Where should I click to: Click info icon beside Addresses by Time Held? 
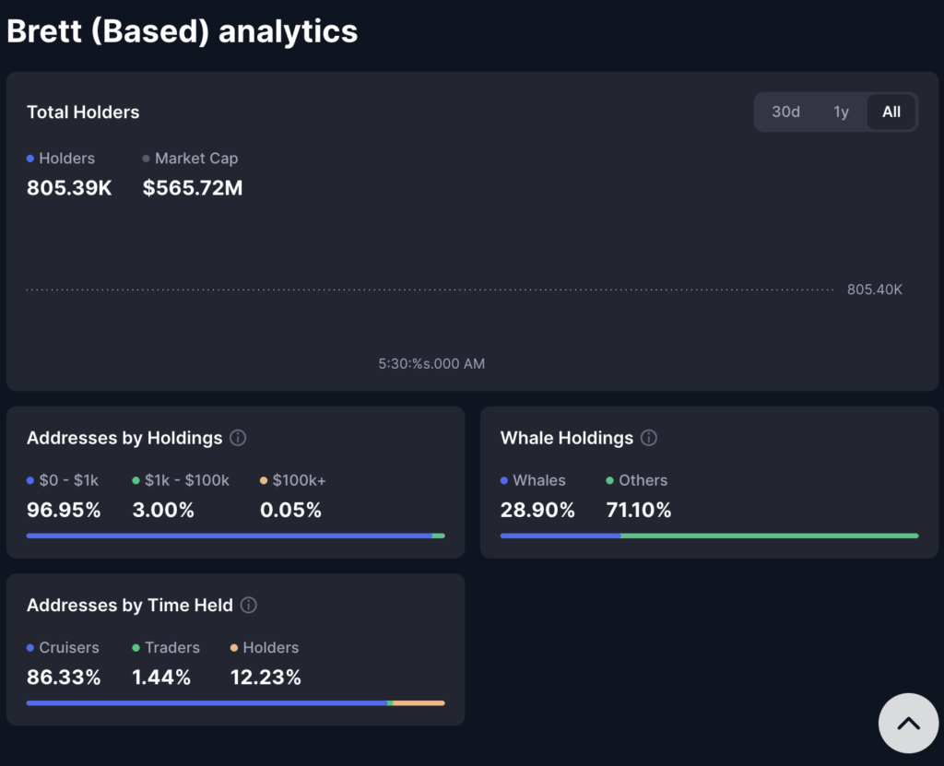[249, 606]
